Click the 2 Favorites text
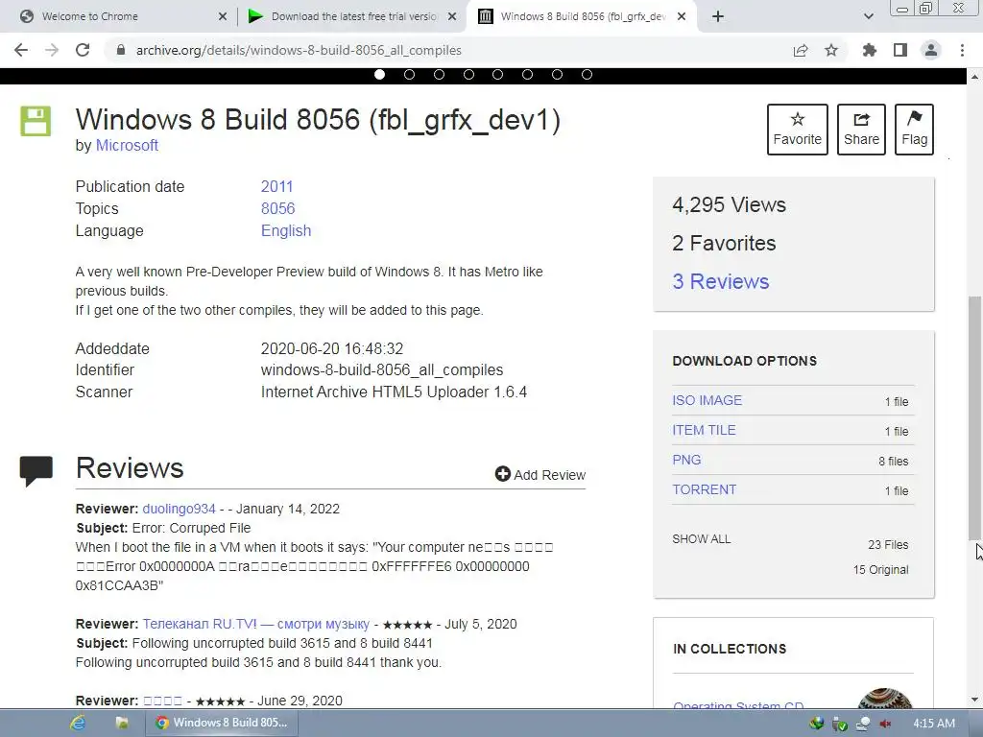The width and height of the screenshot is (983, 737). pos(724,243)
